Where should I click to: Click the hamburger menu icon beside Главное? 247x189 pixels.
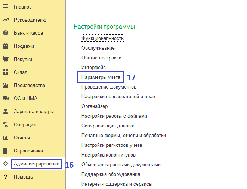(6, 7)
